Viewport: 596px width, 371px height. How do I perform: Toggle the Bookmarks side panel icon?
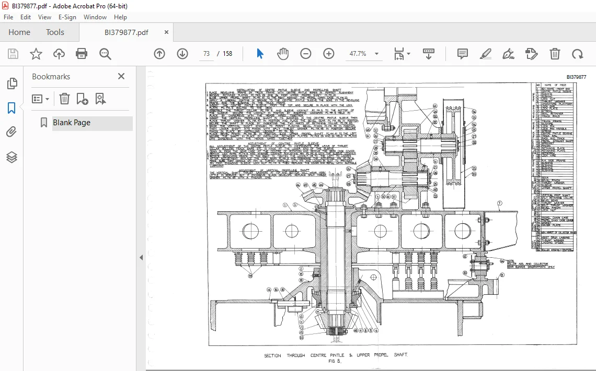click(x=12, y=108)
